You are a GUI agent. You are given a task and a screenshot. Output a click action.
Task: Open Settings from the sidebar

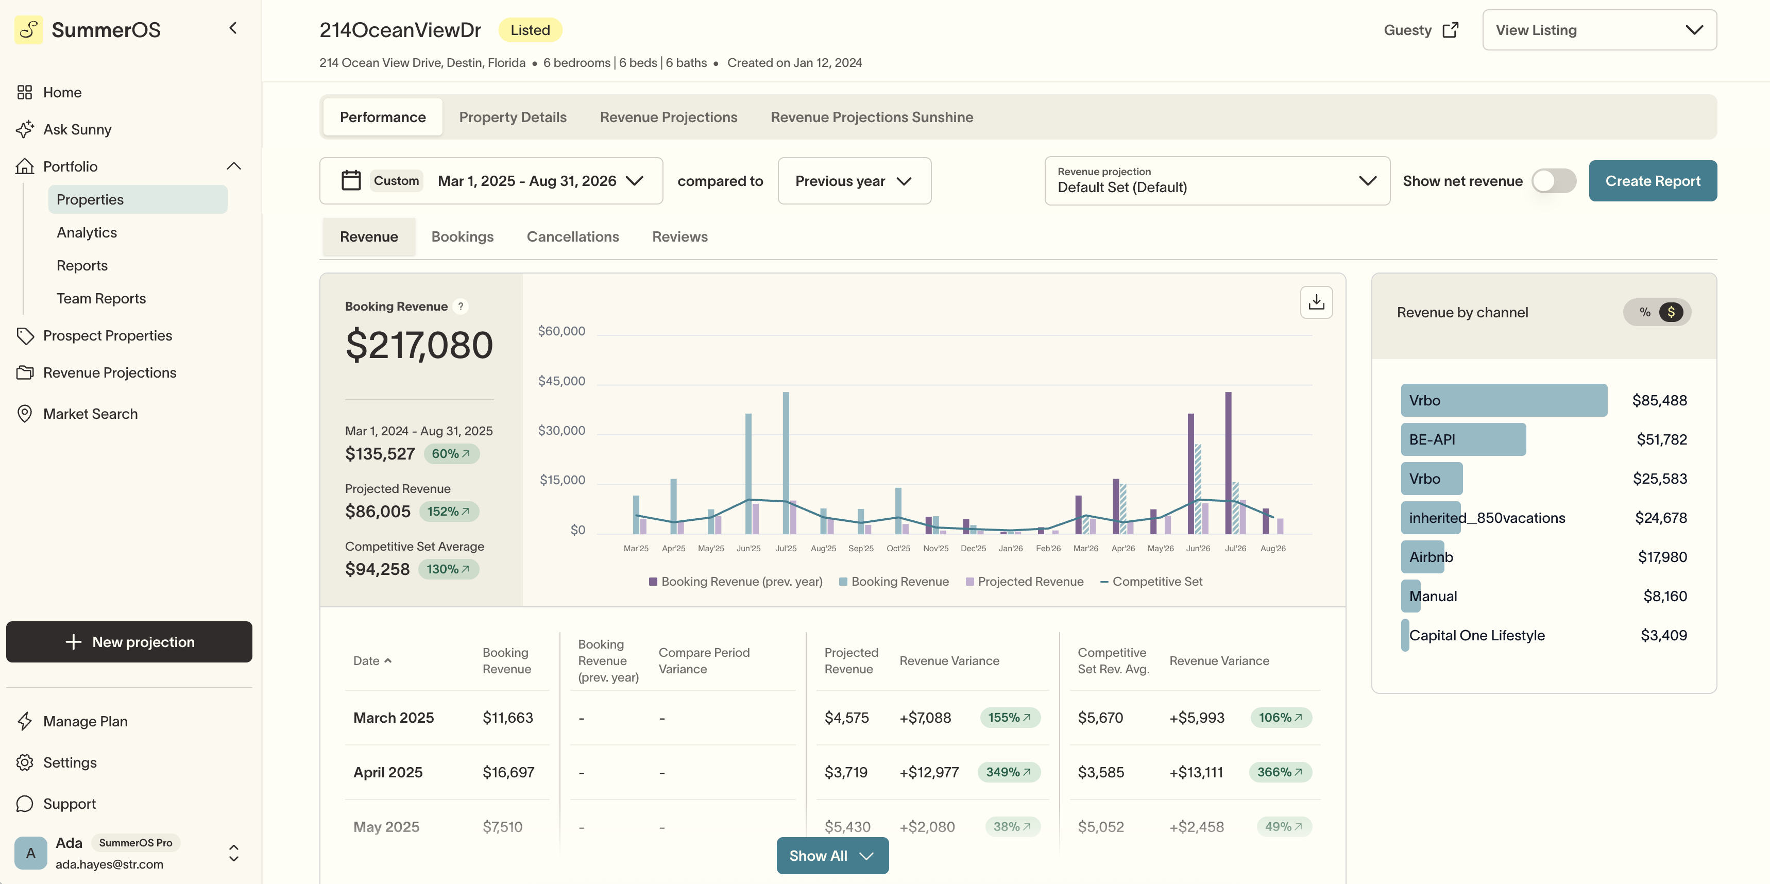click(x=71, y=762)
